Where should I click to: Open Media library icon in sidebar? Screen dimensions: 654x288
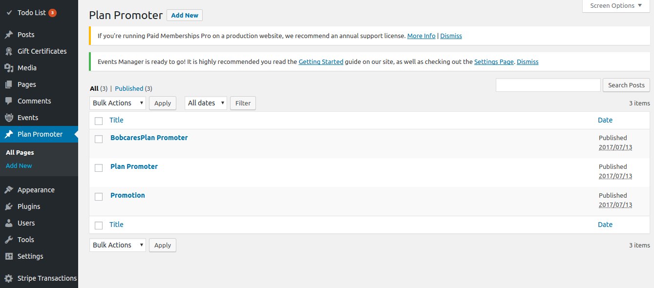click(9, 68)
